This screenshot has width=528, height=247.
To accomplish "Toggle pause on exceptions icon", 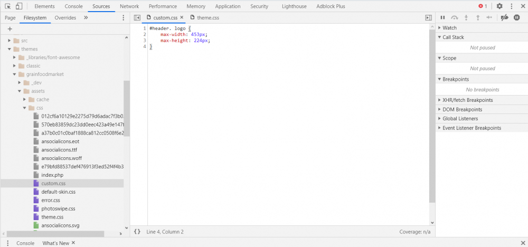I will pyautogui.click(x=516, y=17).
